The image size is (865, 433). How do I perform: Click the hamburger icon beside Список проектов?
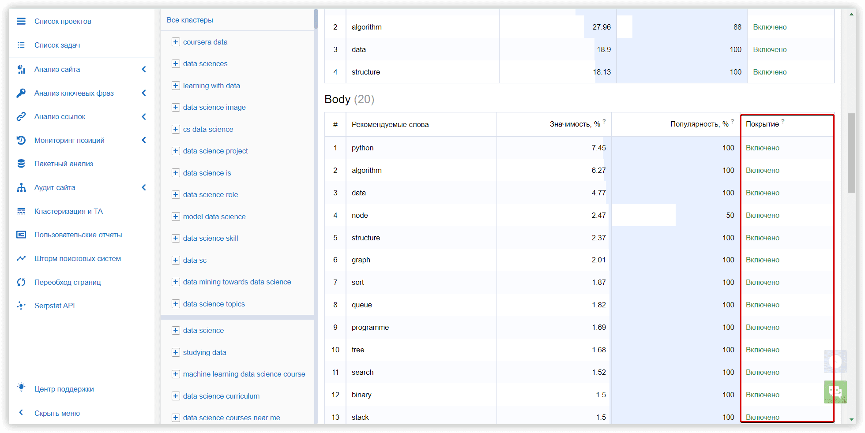(x=21, y=21)
